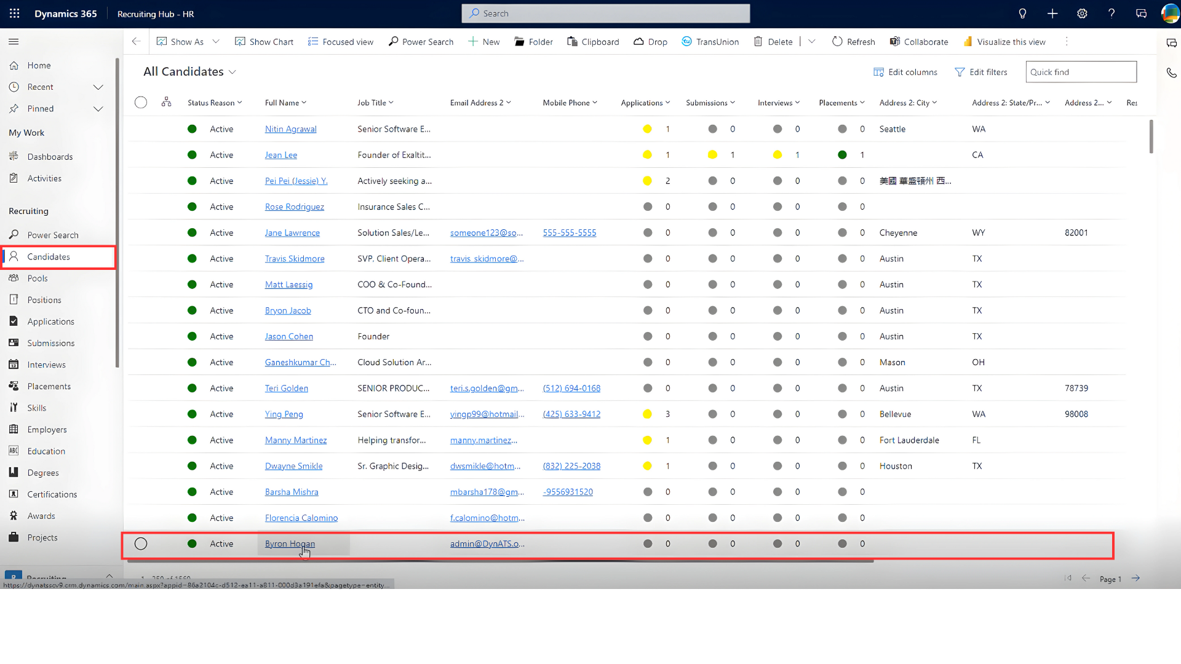Screen dimensions: 1181x664
Task: Click the grid vertical scrollbar thumb
Action: [1151, 136]
